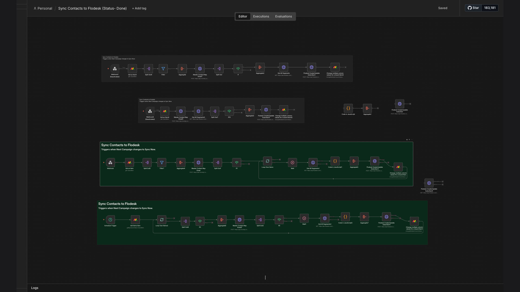520x292 pixels.
Task: Open the Filter1 node
Action: 162,162
